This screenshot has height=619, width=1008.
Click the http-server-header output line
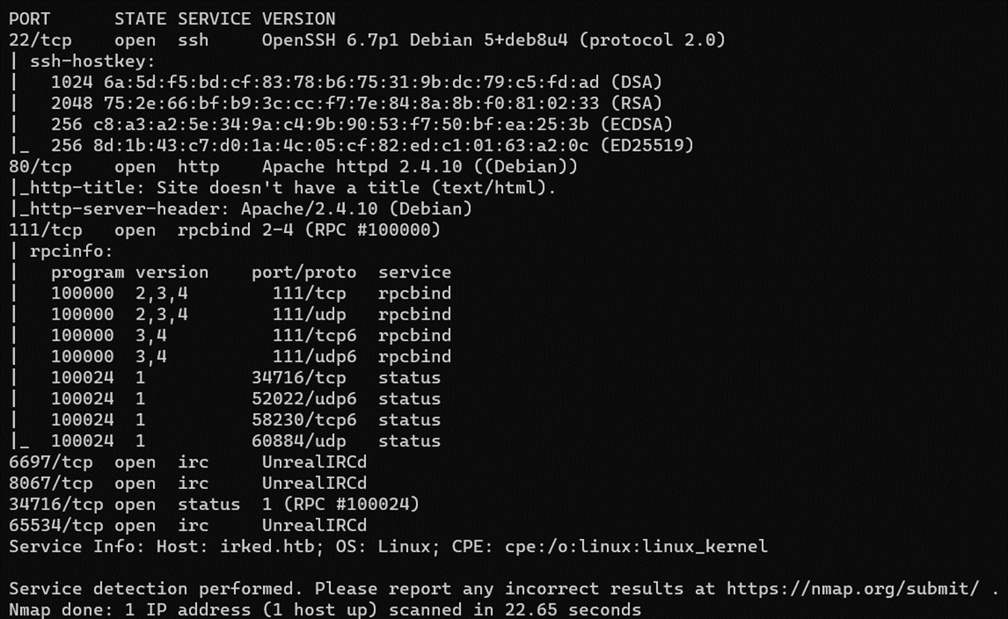click(x=240, y=209)
